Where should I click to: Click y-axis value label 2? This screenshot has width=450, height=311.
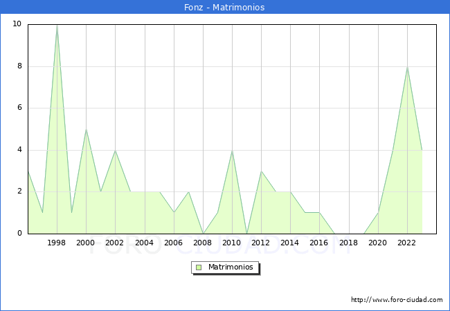19,191
